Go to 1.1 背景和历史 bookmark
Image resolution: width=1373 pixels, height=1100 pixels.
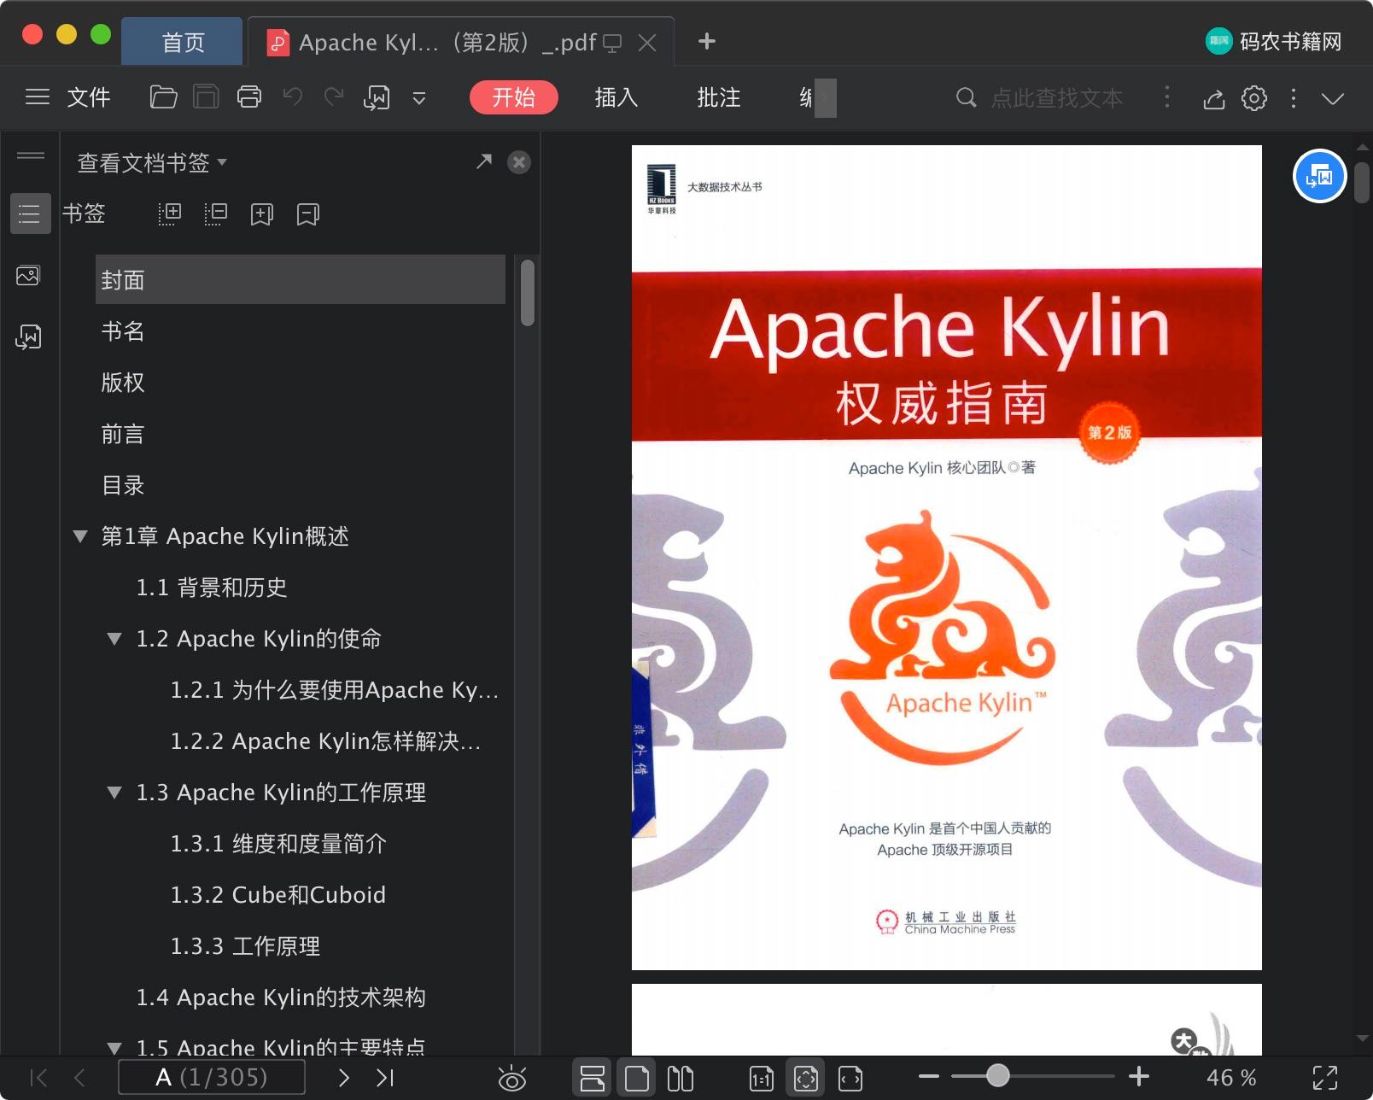tap(212, 588)
